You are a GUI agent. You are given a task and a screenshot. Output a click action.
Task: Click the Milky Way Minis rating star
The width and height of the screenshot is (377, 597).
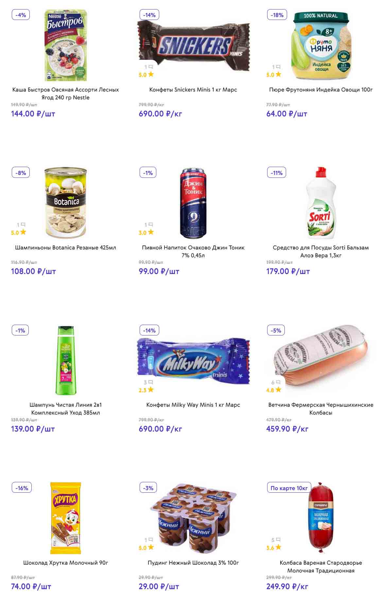click(151, 390)
